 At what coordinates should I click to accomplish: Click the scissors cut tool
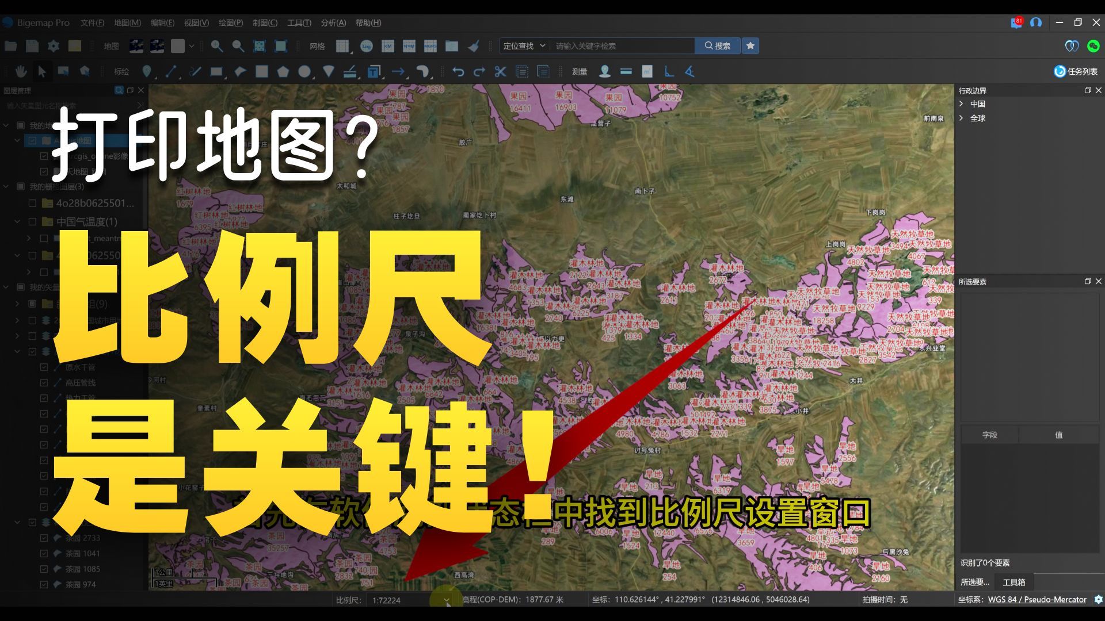click(500, 71)
